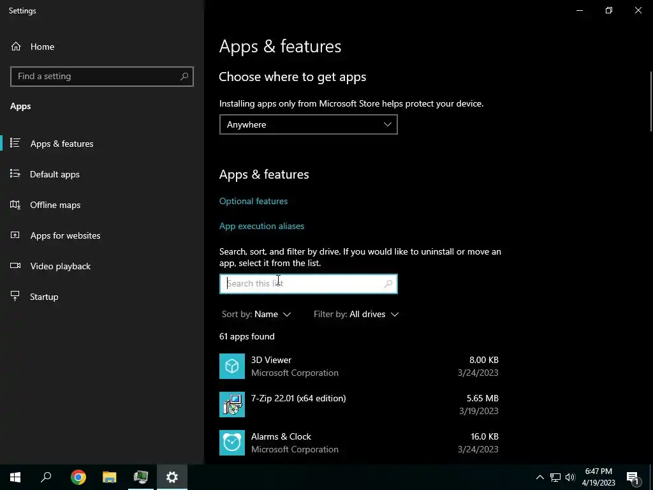Go to Settings Home
The height and width of the screenshot is (490, 653).
pos(33,47)
